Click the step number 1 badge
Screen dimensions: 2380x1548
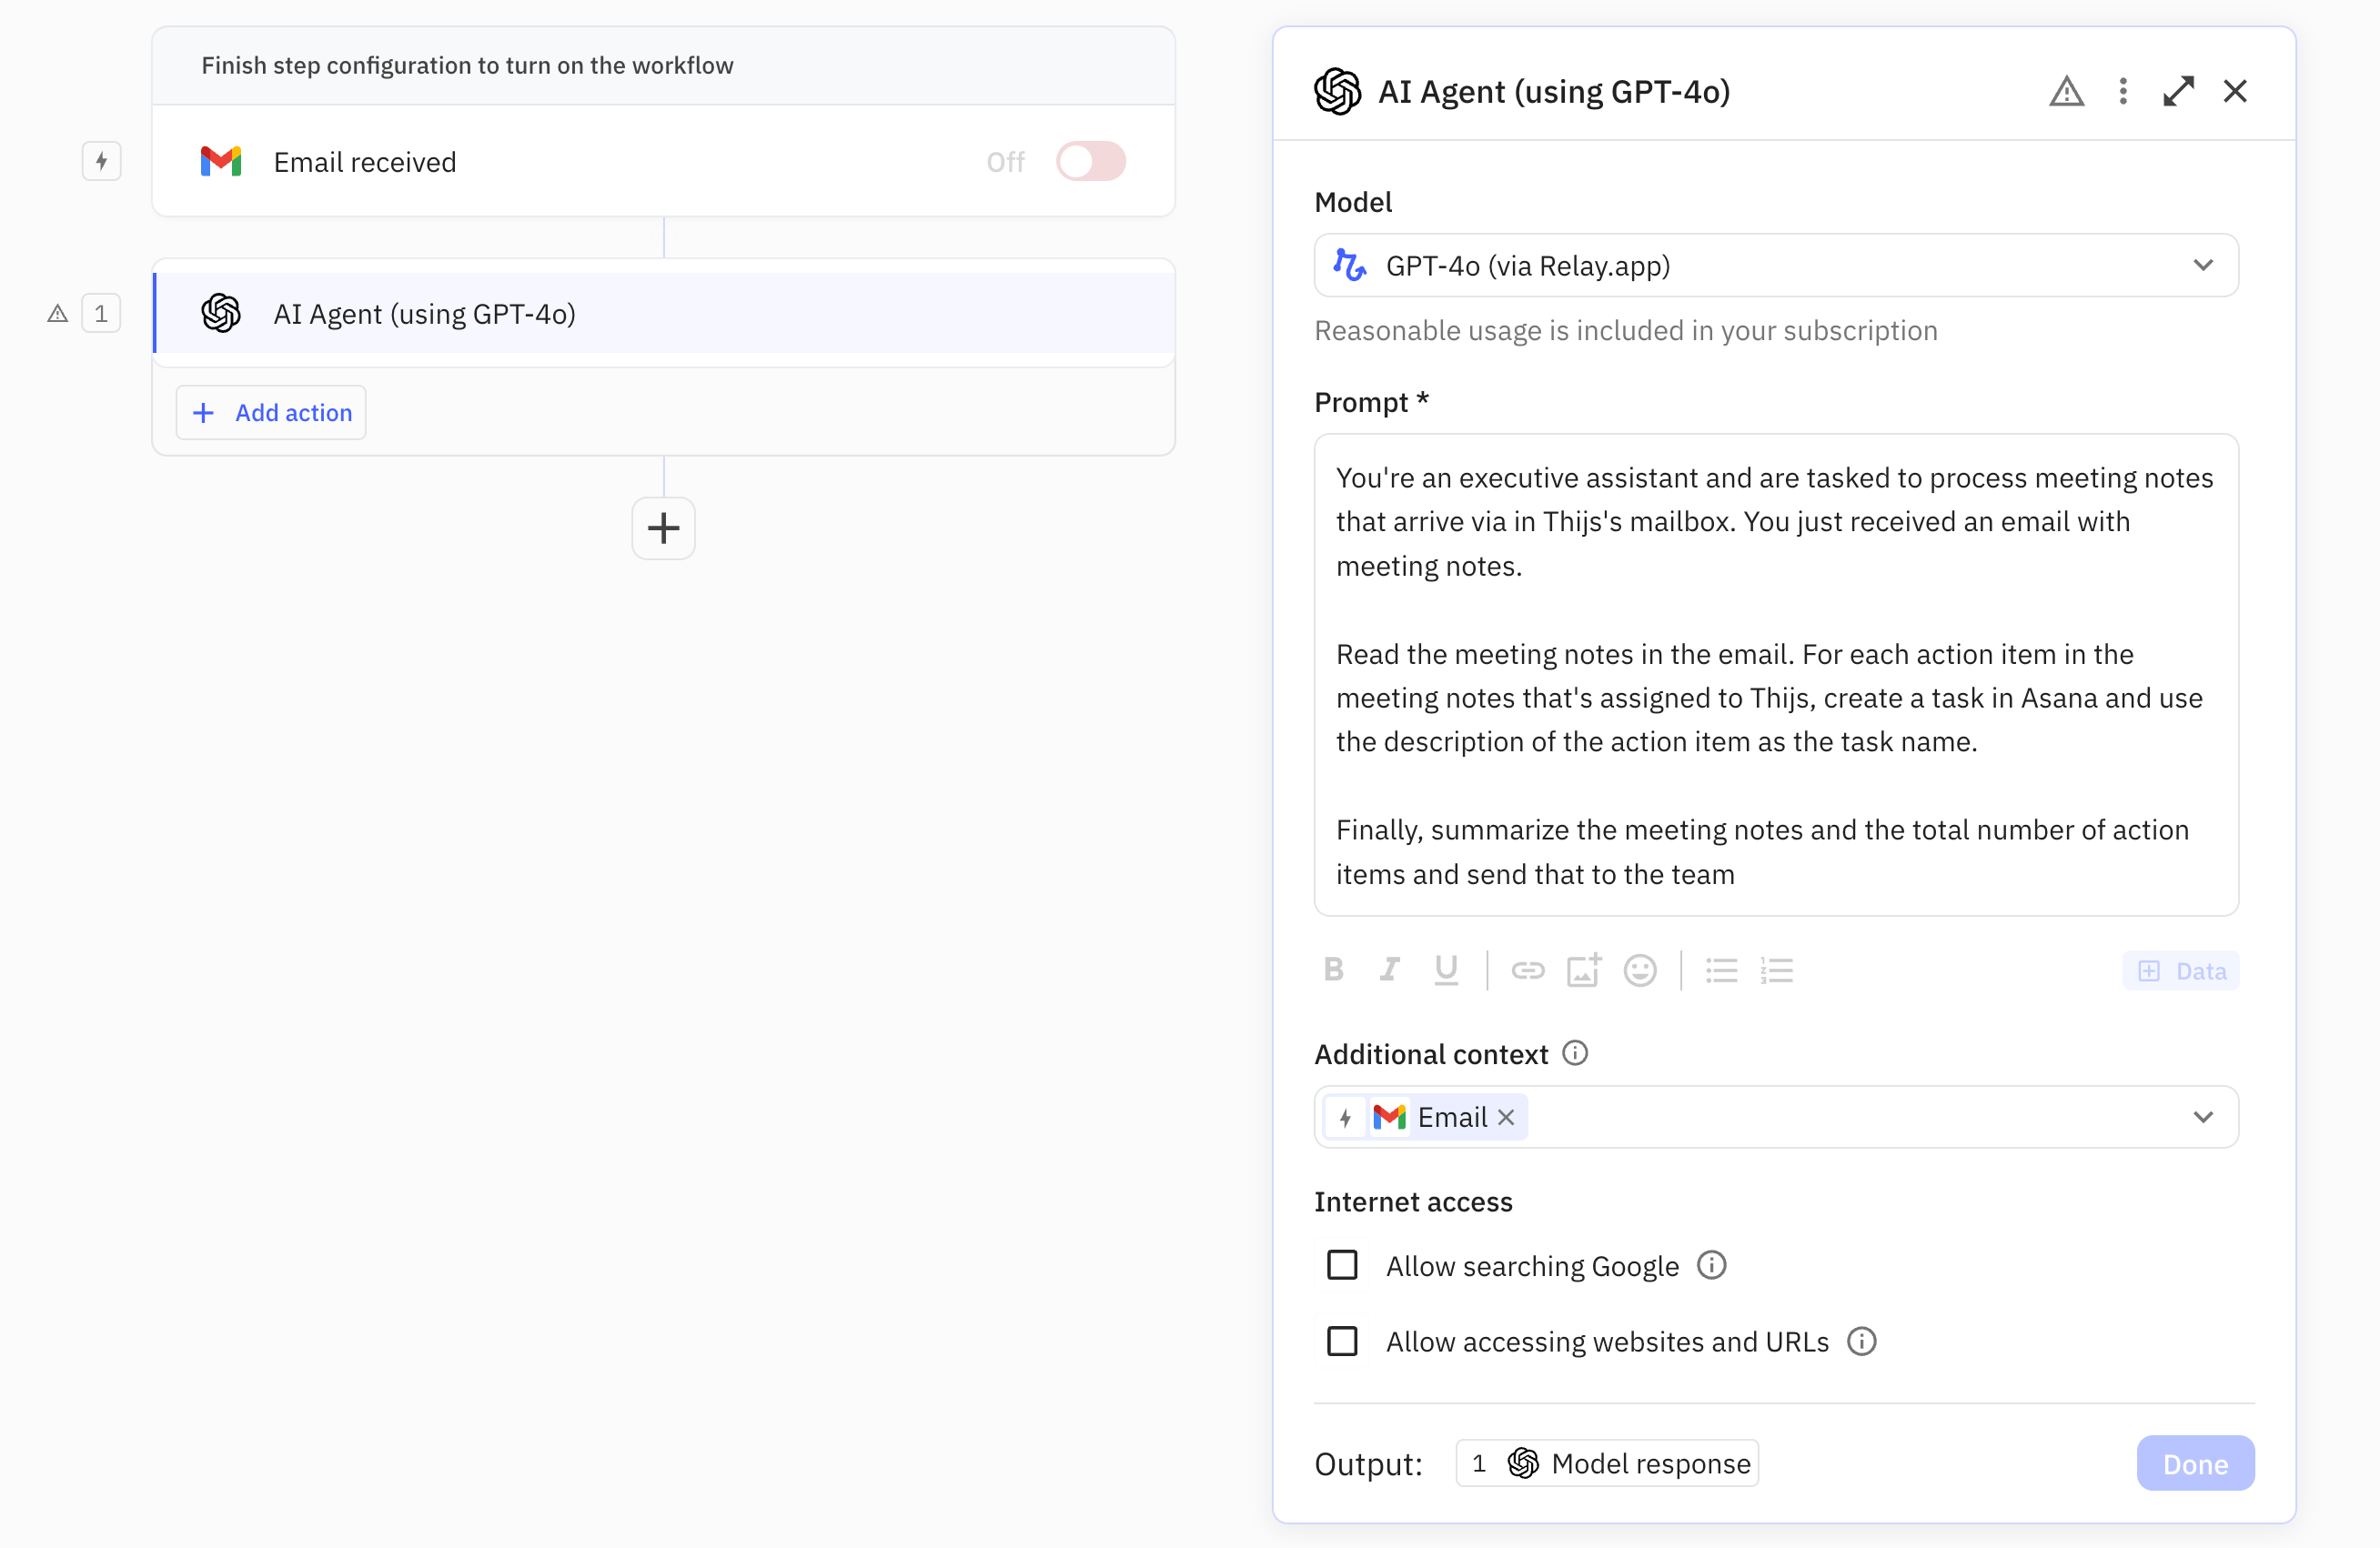pyautogui.click(x=101, y=314)
